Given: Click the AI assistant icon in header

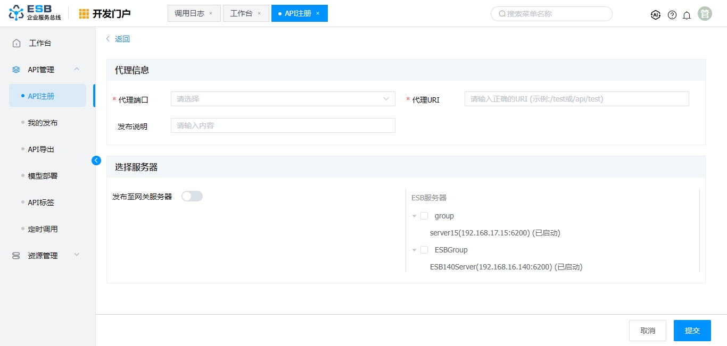Looking at the screenshot, I should [656, 15].
